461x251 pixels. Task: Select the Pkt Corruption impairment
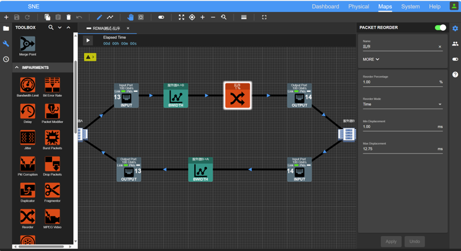pos(28,166)
